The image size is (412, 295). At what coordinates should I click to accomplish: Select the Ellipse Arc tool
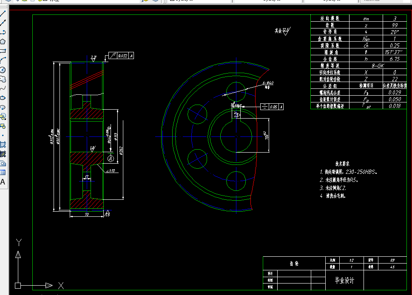[x=3, y=107]
